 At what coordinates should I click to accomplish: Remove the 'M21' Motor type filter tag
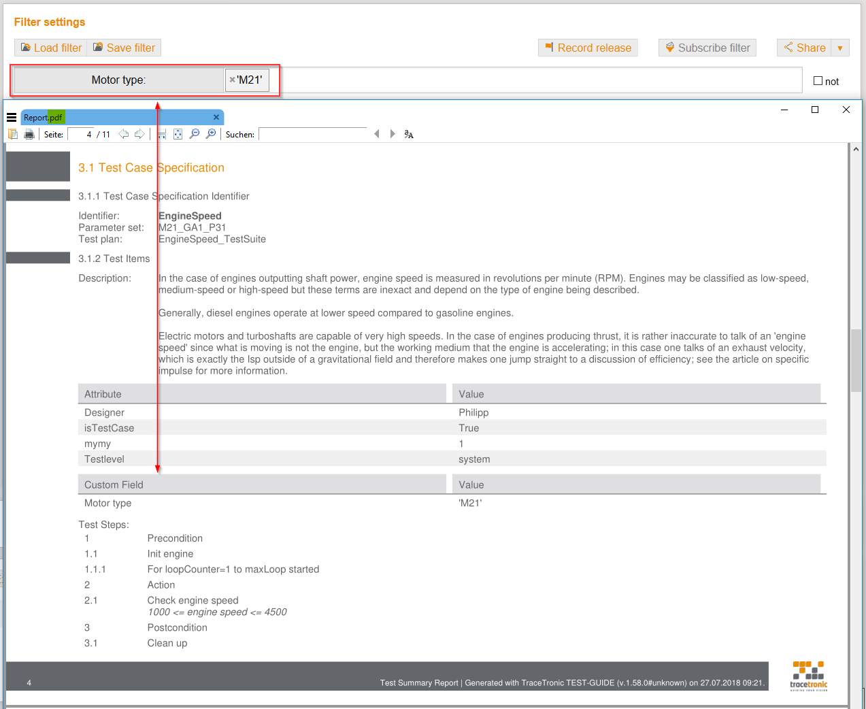click(x=232, y=80)
